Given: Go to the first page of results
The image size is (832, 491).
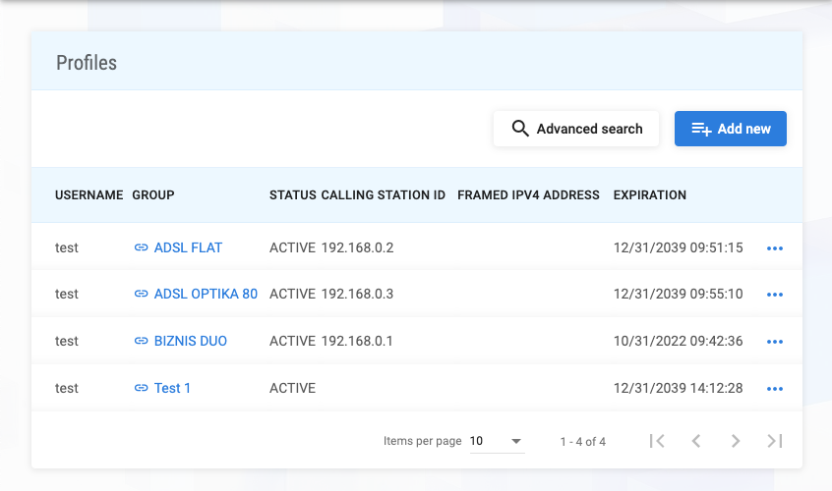Looking at the screenshot, I should (657, 441).
